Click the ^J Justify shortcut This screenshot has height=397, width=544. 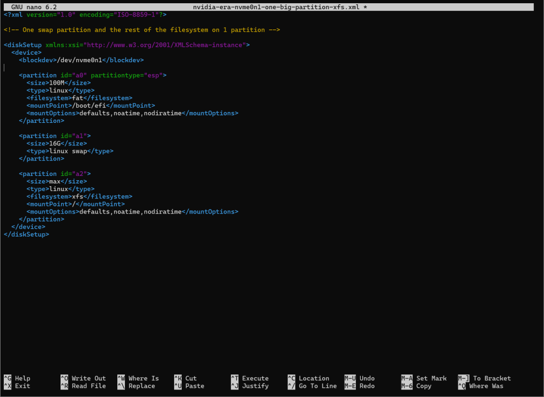click(x=250, y=386)
